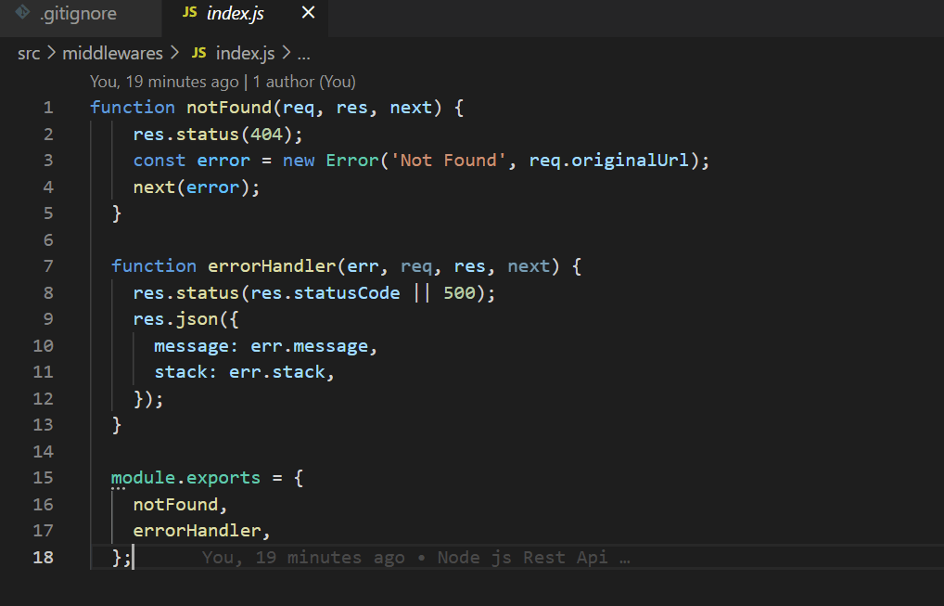Click the chevron after middlewares in breadcrumb
Screen dimensions: 944x606
pyautogui.click(x=175, y=54)
